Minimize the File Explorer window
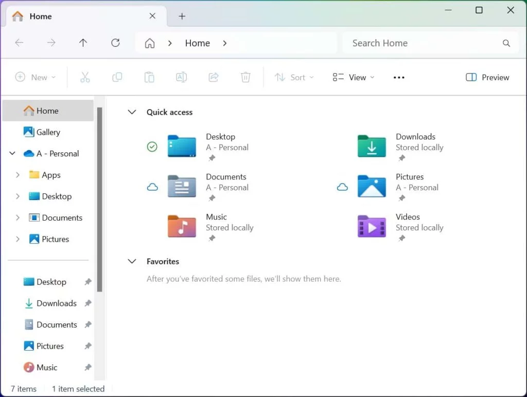 (448, 10)
